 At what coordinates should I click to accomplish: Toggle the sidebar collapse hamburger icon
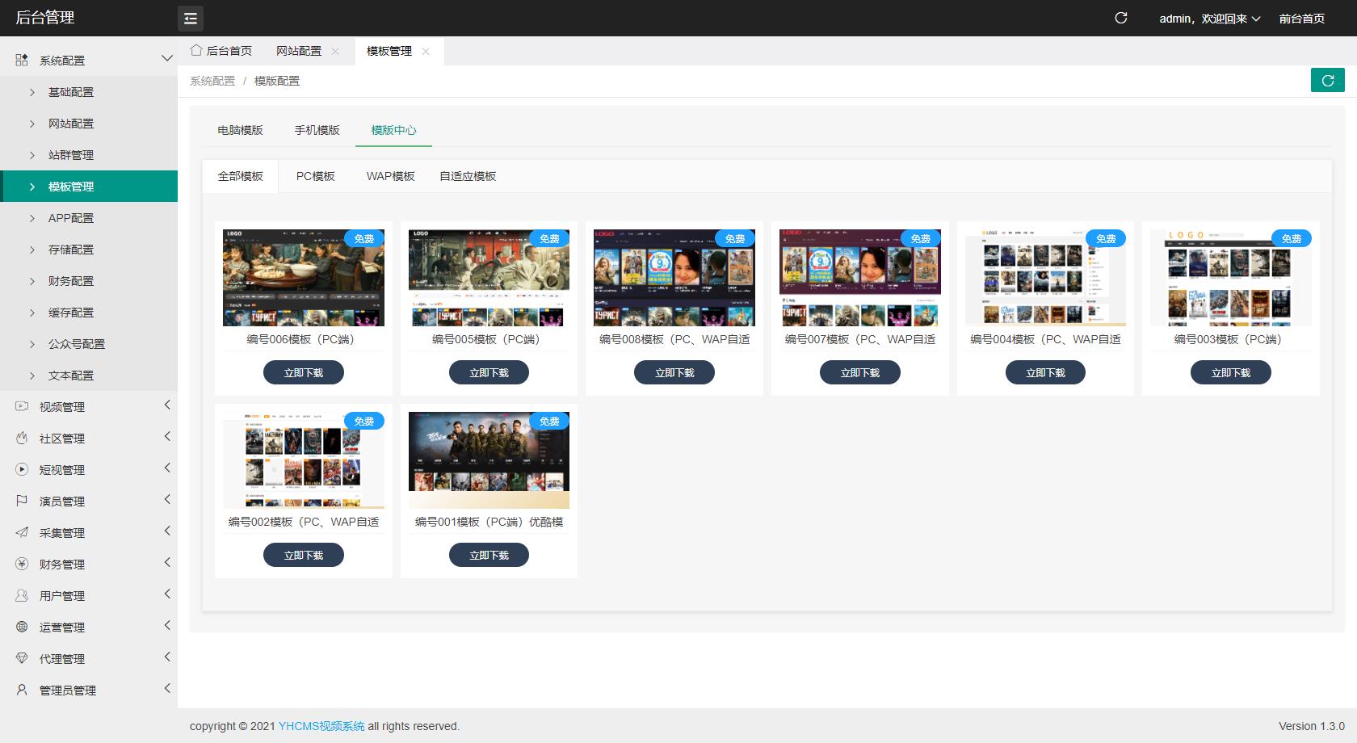(x=191, y=18)
